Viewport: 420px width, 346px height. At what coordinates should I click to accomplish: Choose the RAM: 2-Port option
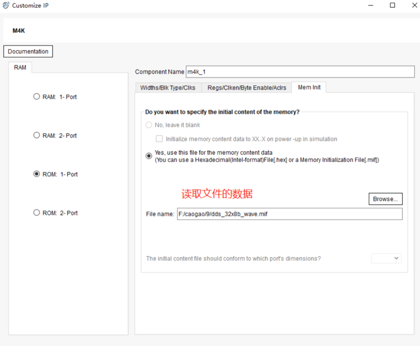click(36, 135)
